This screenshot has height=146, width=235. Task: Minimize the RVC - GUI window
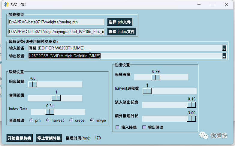click(199, 4)
